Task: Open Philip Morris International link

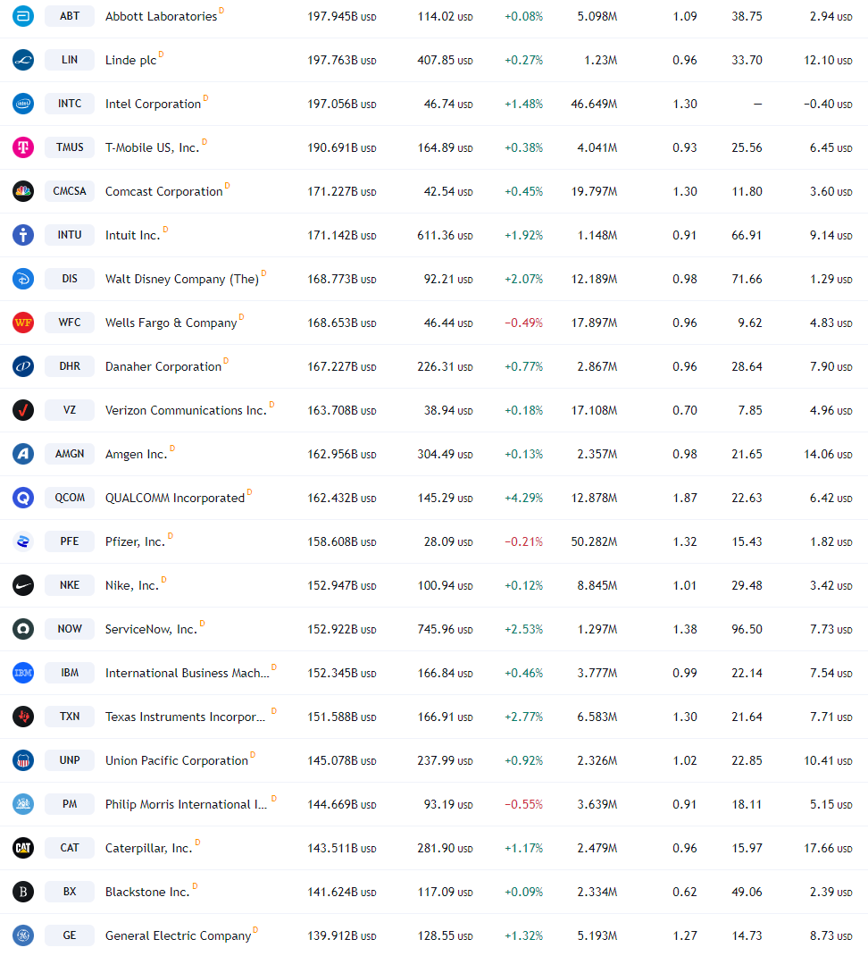Action: (x=186, y=805)
